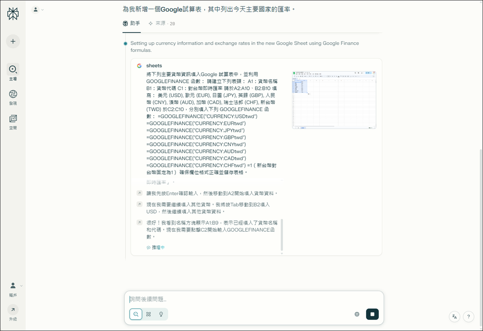Switch to the 來源 sources tab
The height and width of the screenshot is (331, 483).
162,24
